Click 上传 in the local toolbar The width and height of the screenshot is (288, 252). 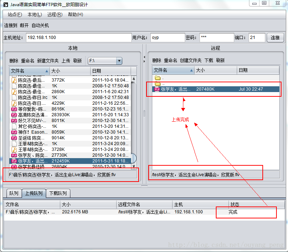66,61
